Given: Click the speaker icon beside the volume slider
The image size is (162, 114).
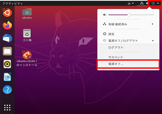Looking at the screenshot, I should coord(105,15).
